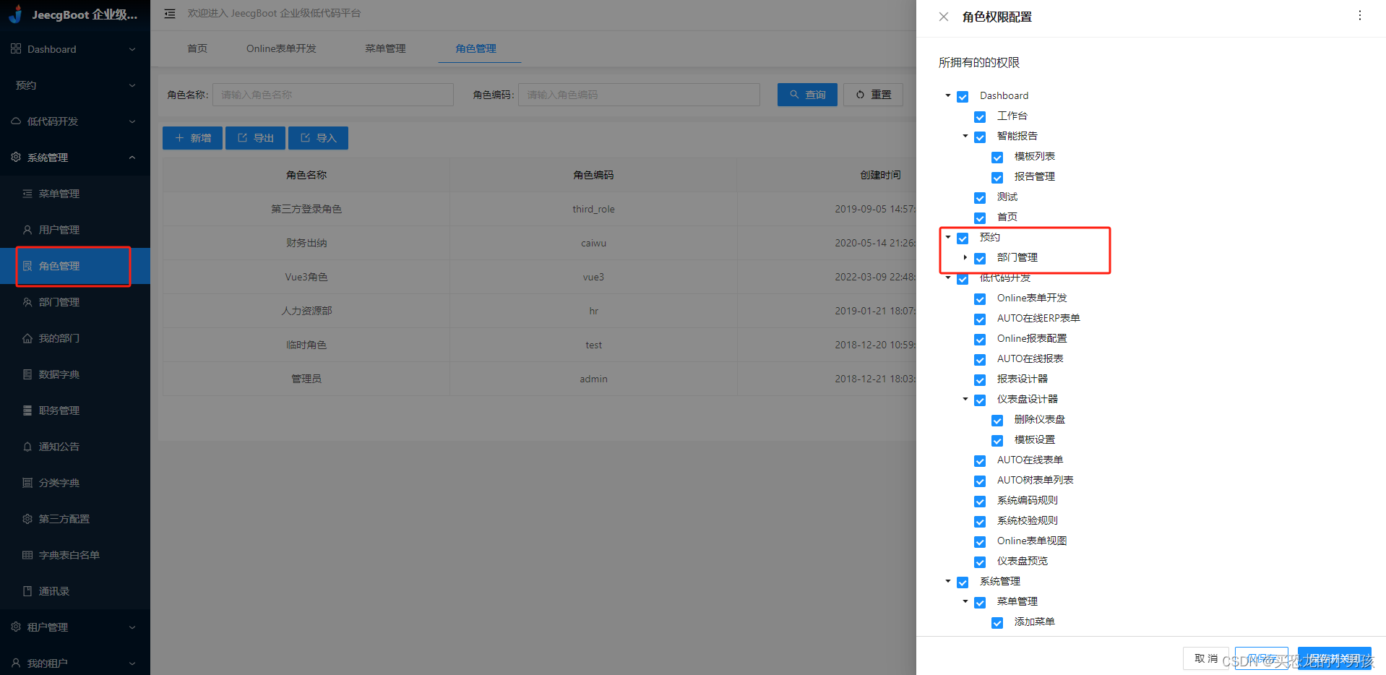Click the gear icon beside 租户管理
This screenshot has width=1386, height=675.
pyautogui.click(x=16, y=627)
